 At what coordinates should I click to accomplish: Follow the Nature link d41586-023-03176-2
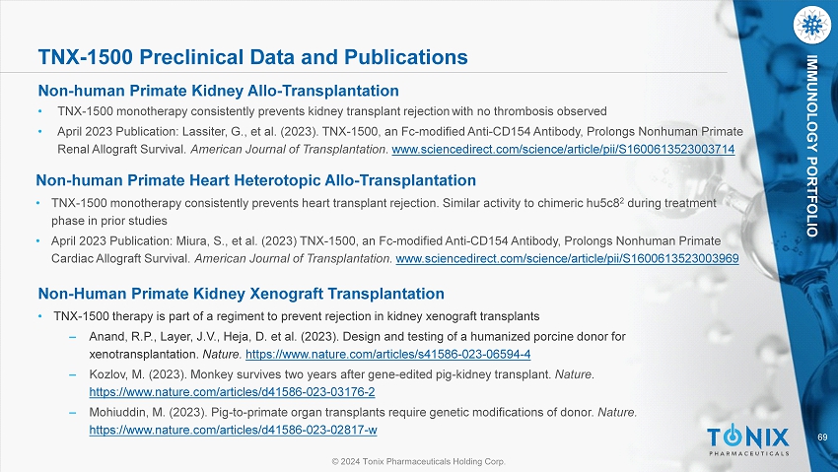(232, 392)
